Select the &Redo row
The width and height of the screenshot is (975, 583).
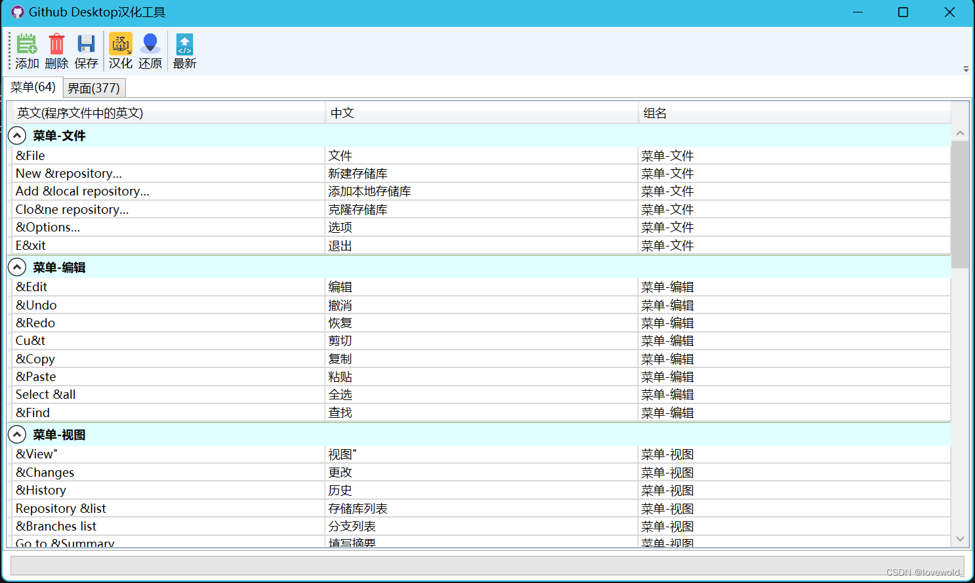pos(482,323)
